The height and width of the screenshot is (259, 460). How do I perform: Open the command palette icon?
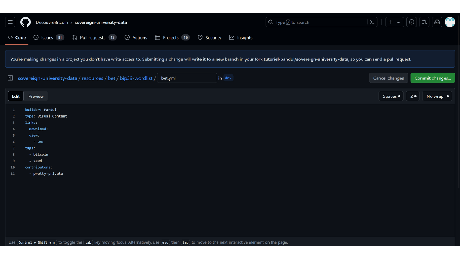tap(372, 22)
